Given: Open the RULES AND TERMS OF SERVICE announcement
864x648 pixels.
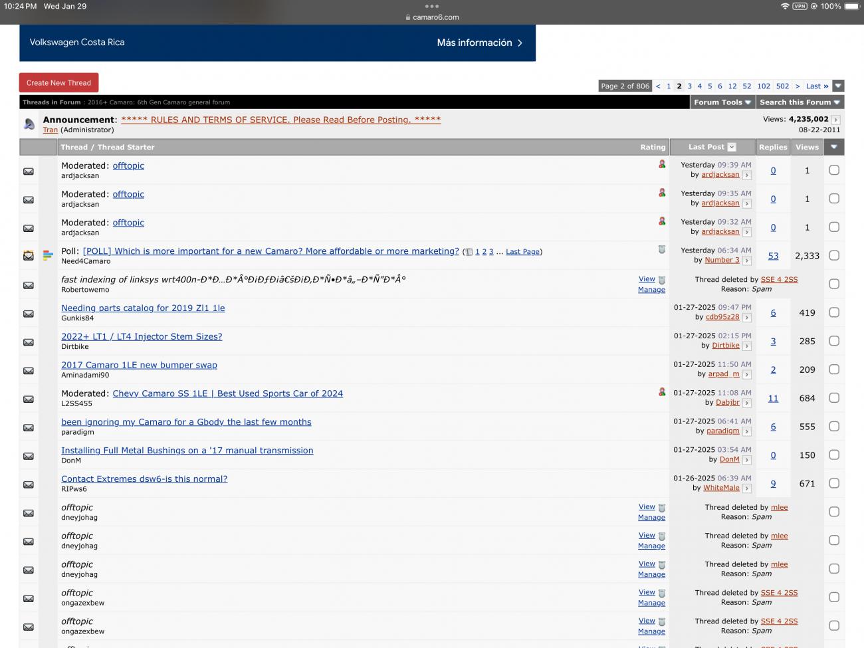Looking at the screenshot, I should [x=279, y=120].
